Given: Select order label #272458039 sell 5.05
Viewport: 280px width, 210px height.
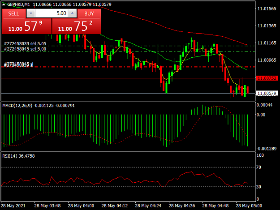Looking at the screenshot, I should (x=25, y=43).
